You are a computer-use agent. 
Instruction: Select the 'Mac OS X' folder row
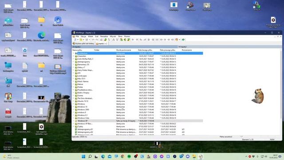point(138,79)
